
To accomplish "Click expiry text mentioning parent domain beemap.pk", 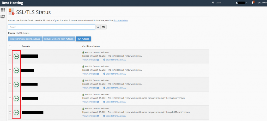I will [x=134, y=98].
